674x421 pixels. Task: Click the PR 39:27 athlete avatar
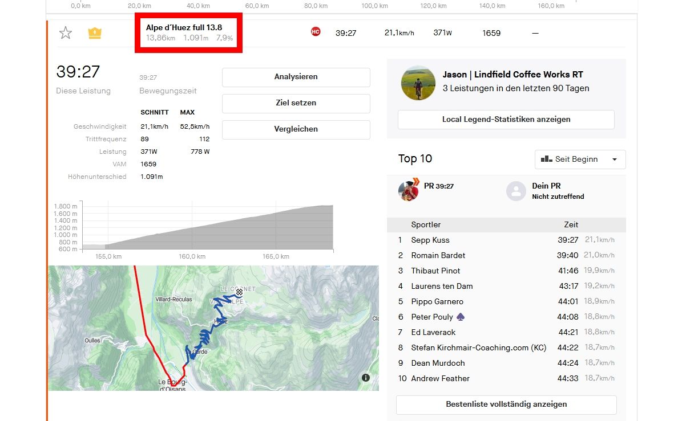tap(408, 191)
